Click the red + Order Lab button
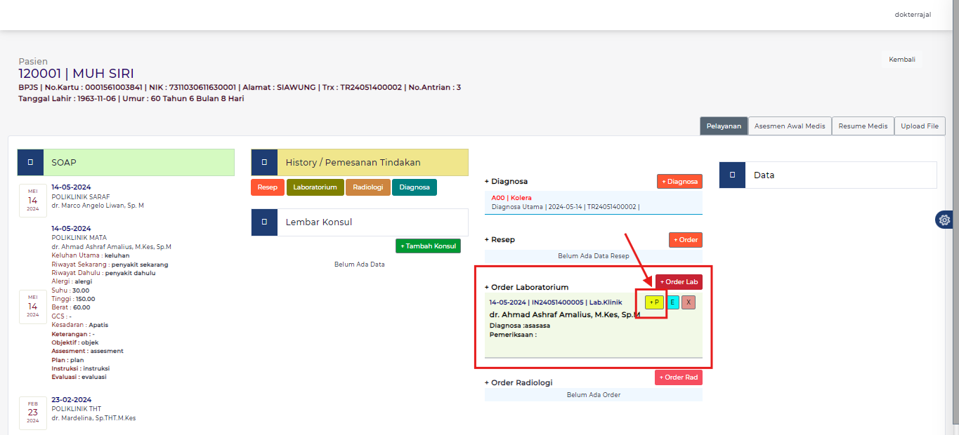The width and height of the screenshot is (959, 435). [x=679, y=282]
